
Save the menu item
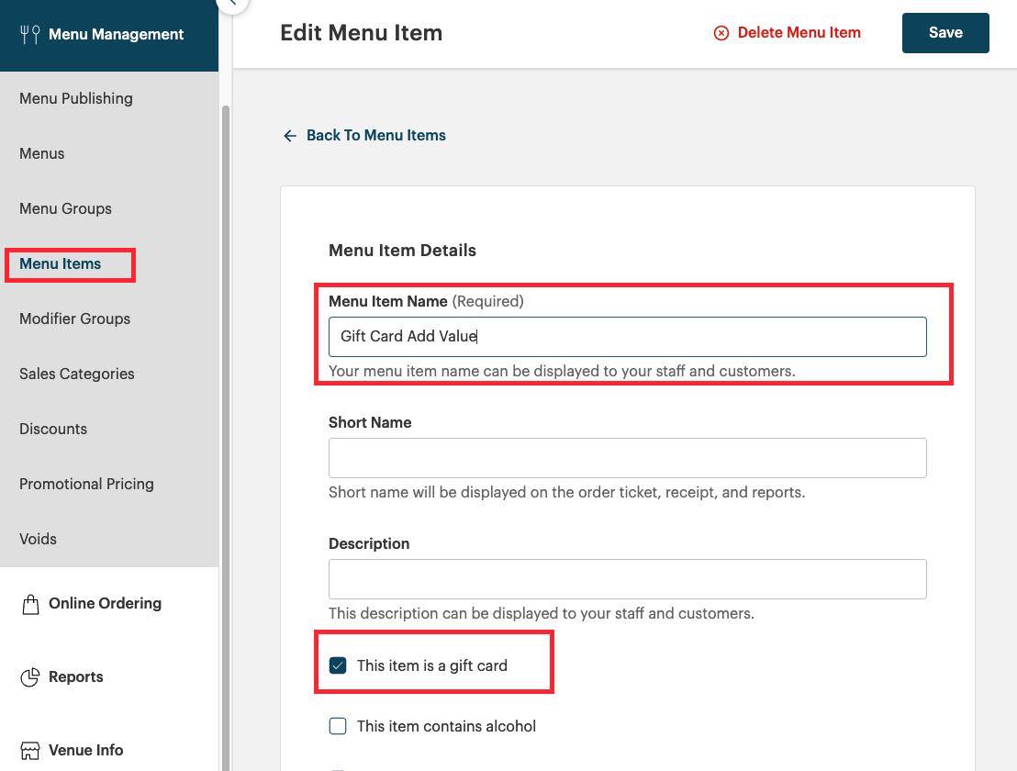945,32
